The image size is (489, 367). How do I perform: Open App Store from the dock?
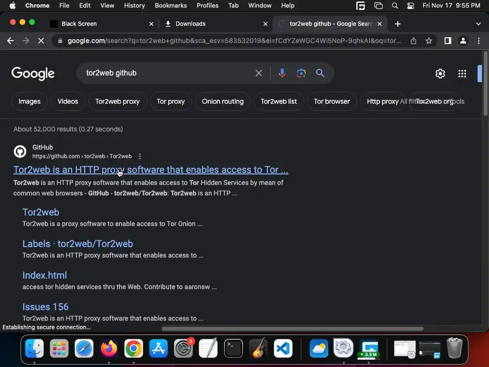coord(159,348)
